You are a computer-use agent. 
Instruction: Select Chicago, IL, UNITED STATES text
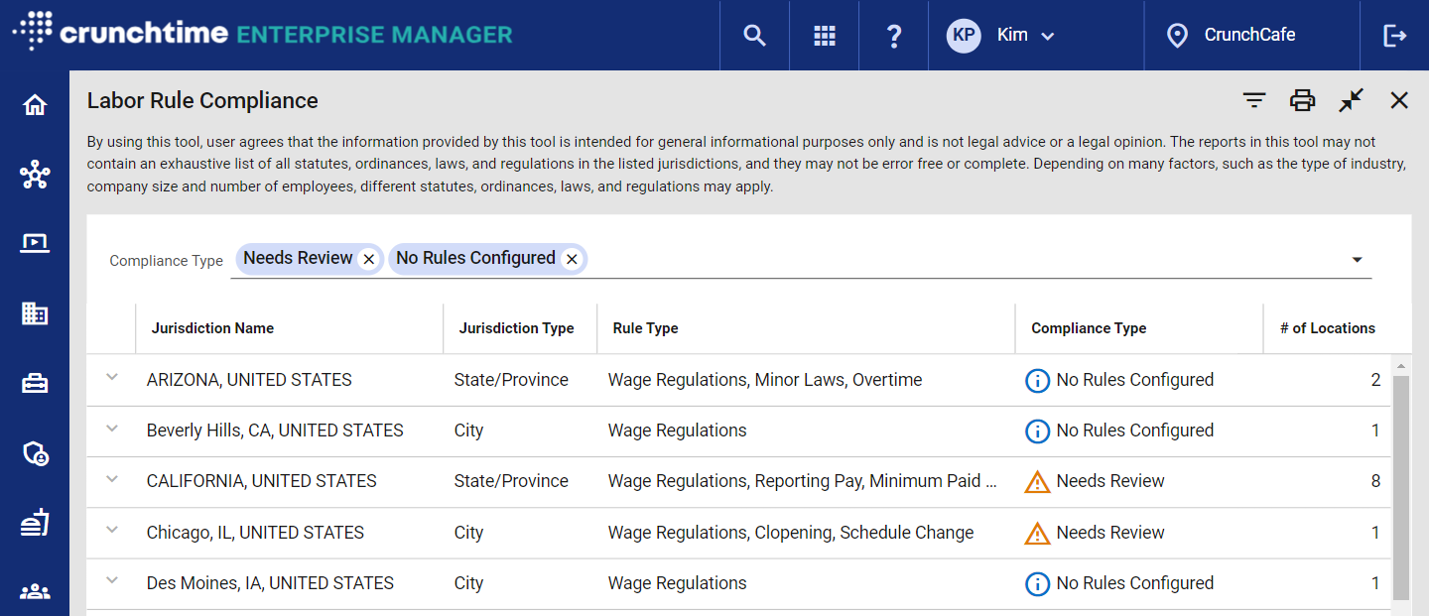coord(255,533)
